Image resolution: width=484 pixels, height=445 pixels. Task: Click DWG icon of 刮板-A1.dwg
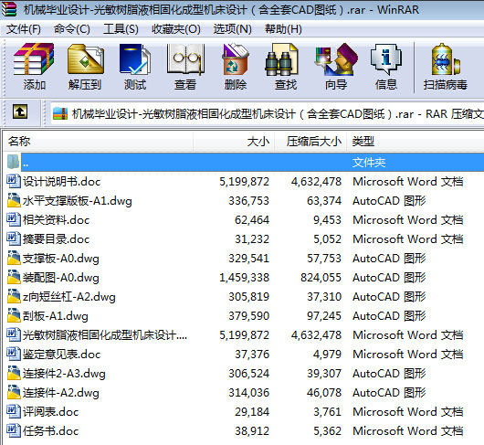pyautogui.click(x=14, y=315)
